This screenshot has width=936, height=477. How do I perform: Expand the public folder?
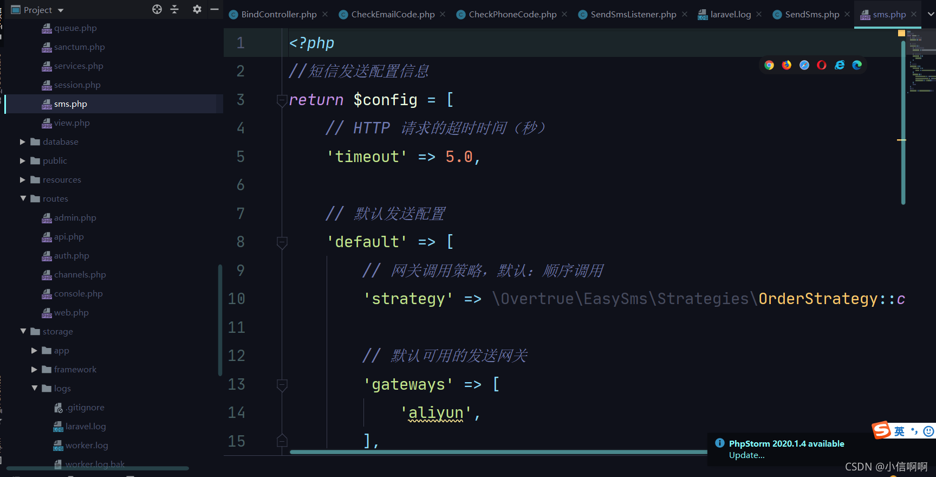click(x=23, y=161)
